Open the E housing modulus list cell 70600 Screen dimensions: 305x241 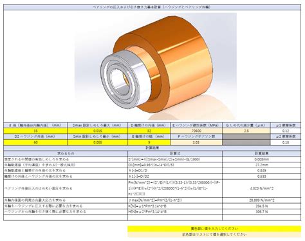coord(196,131)
